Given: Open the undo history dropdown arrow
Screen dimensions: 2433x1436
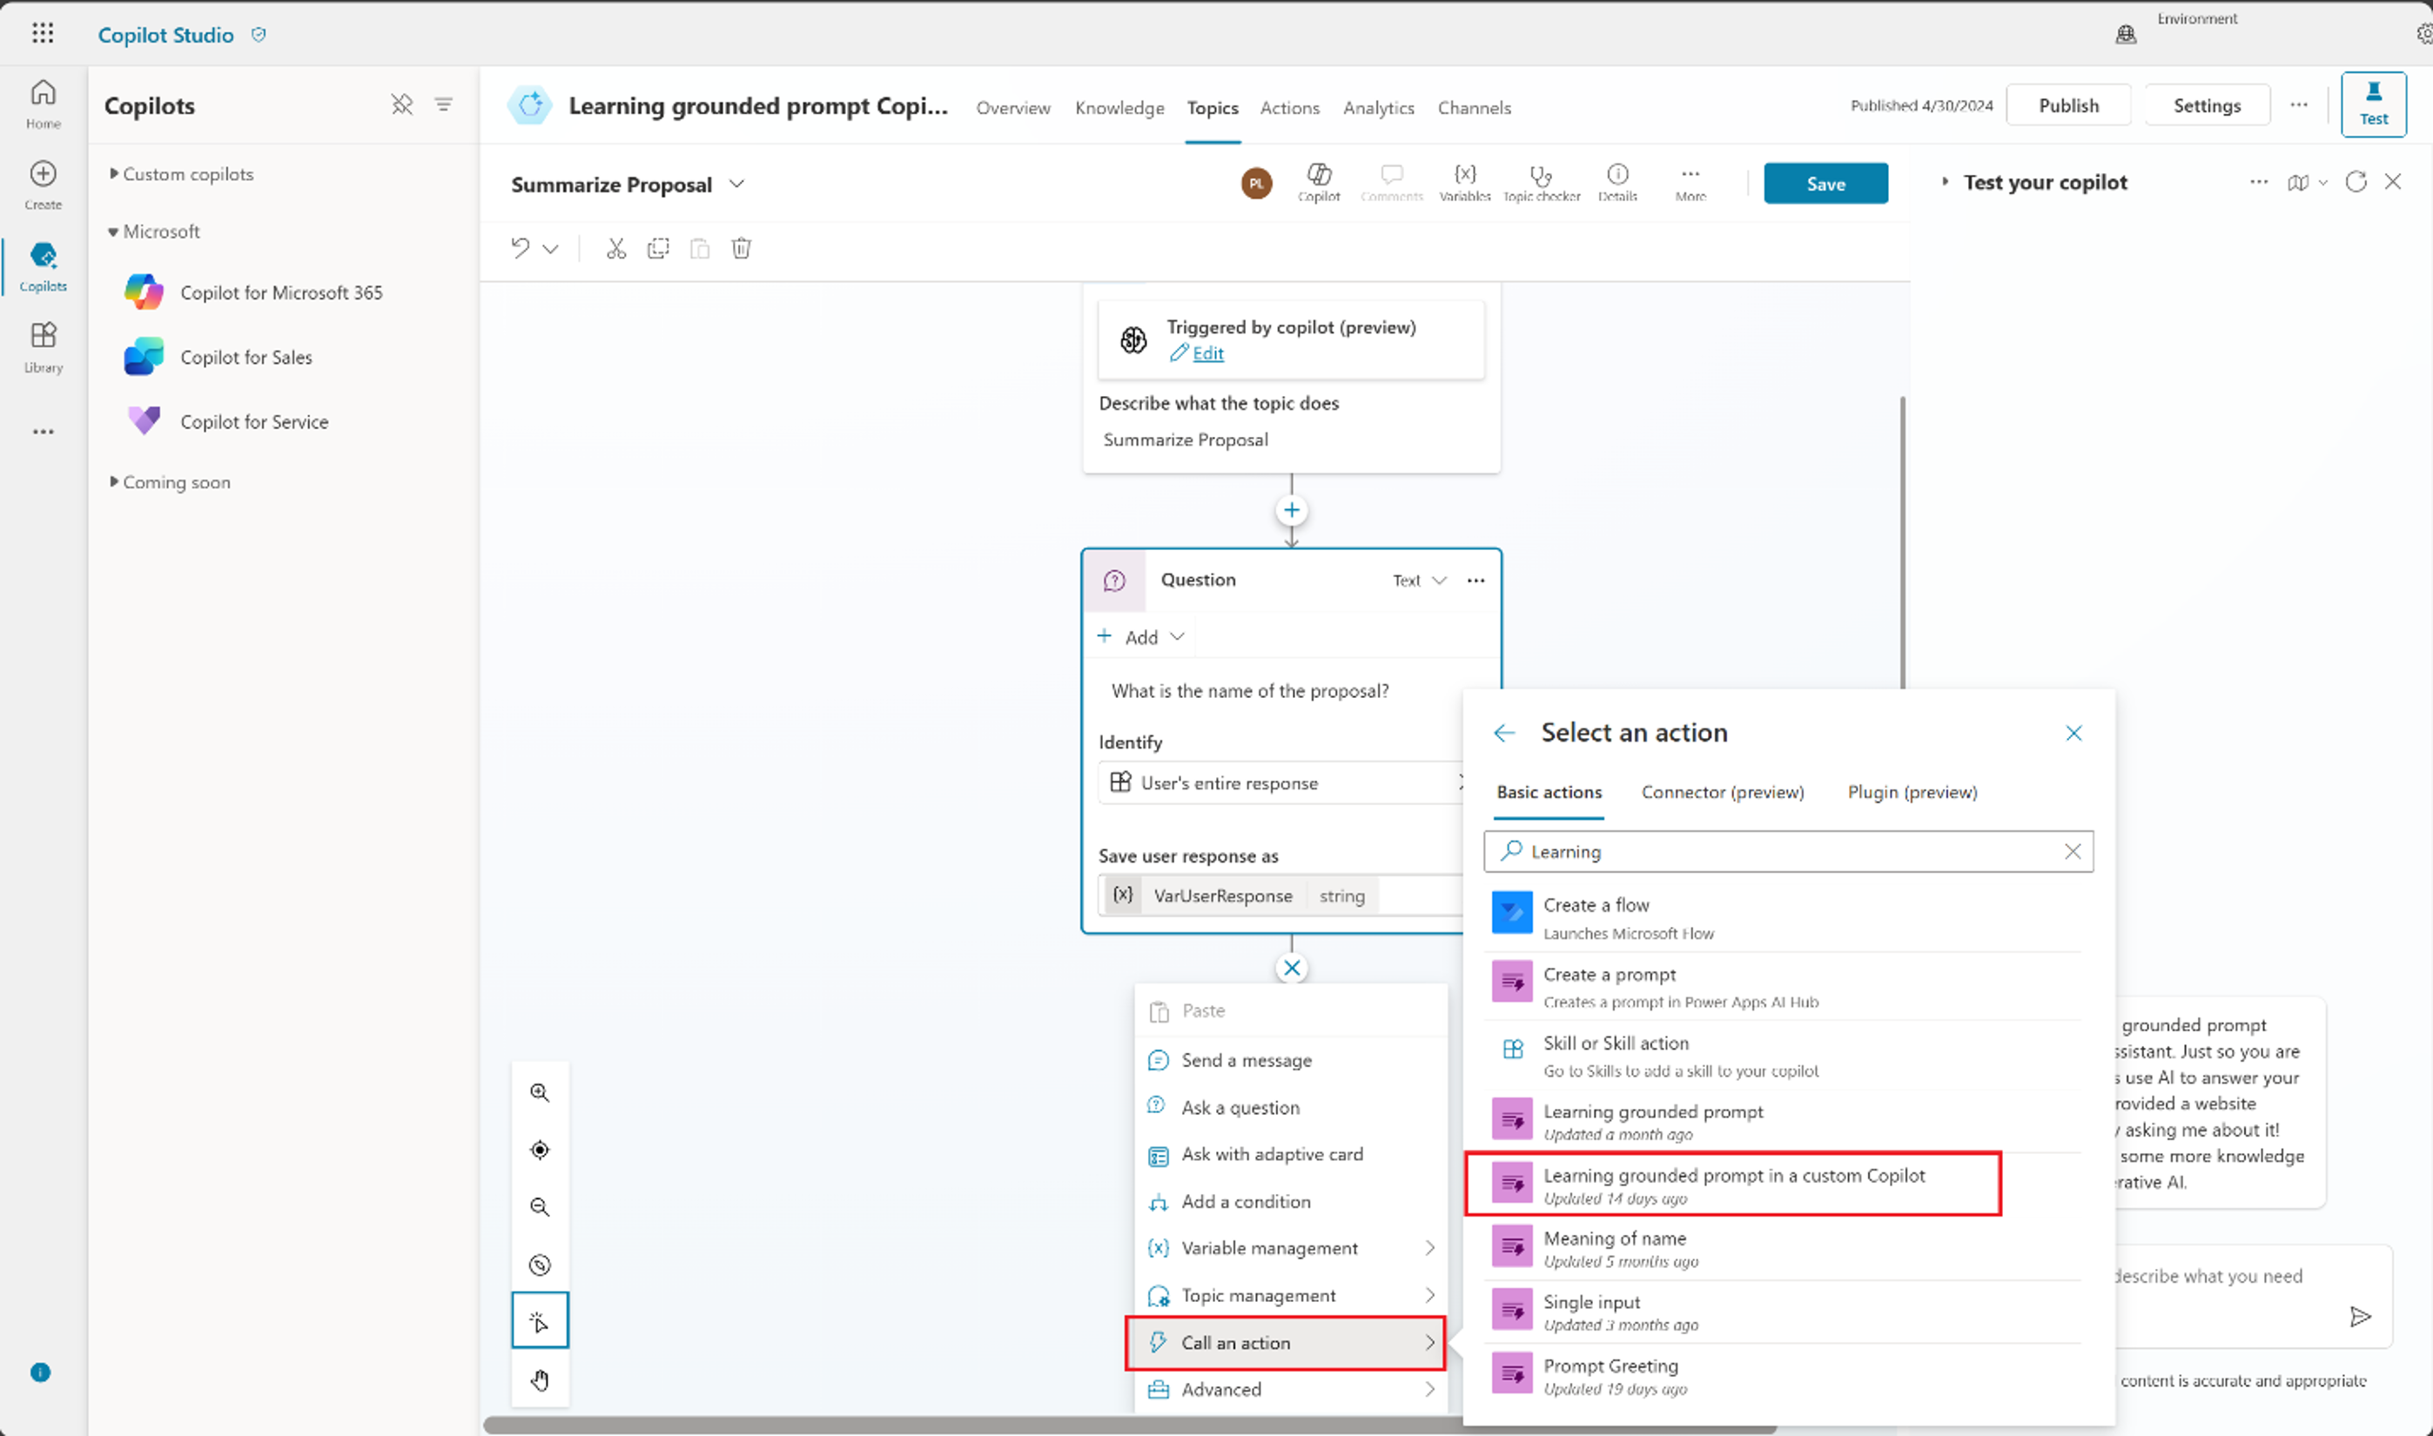Looking at the screenshot, I should tap(551, 249).
